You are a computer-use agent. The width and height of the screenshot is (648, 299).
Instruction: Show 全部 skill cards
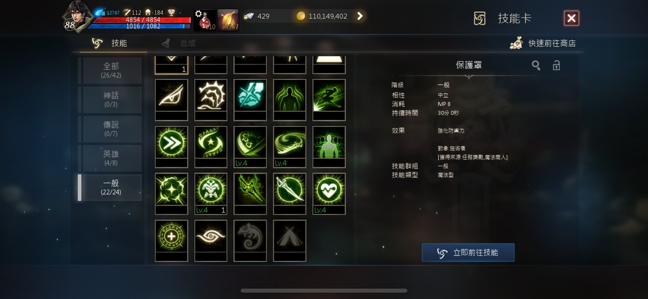point(111,70)
